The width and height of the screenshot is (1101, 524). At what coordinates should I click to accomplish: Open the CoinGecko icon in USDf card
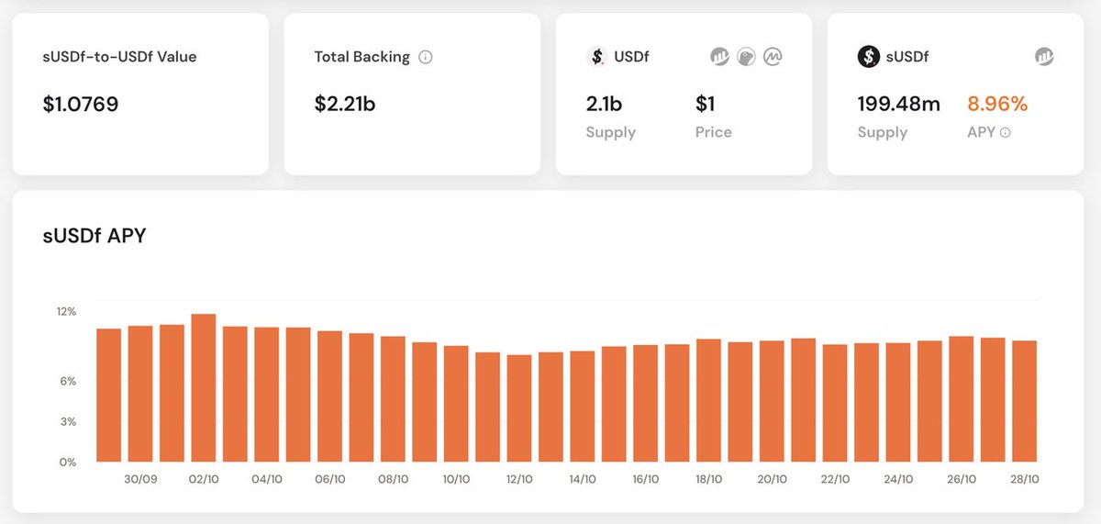click(x=746, y=57)
